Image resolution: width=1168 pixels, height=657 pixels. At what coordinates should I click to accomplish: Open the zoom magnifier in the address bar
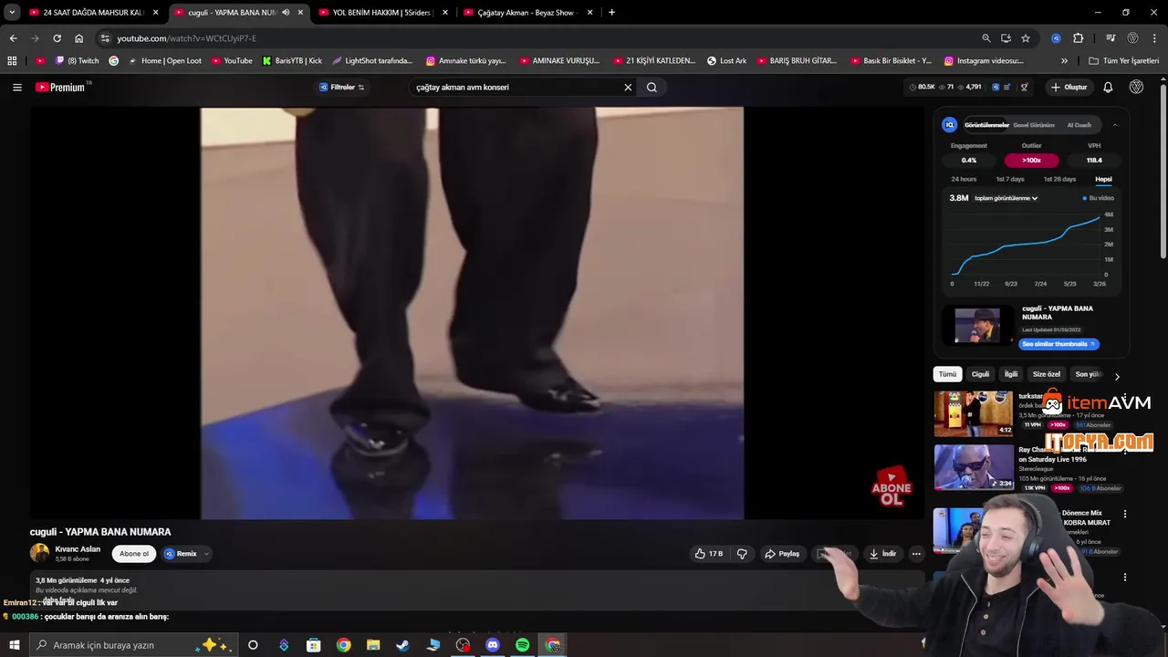985,38
